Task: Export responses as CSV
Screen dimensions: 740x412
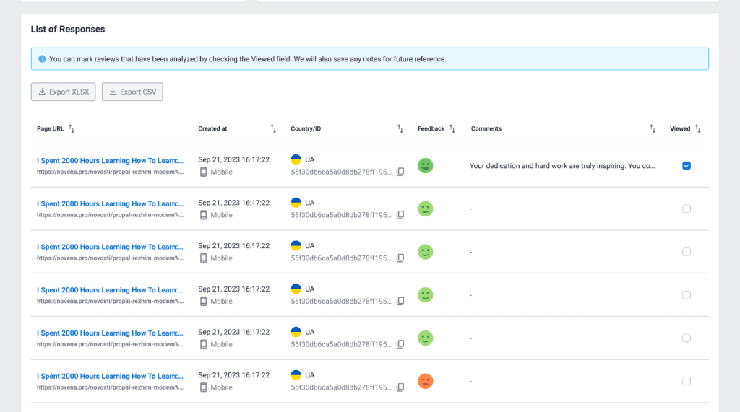Action: pos(132,92)
